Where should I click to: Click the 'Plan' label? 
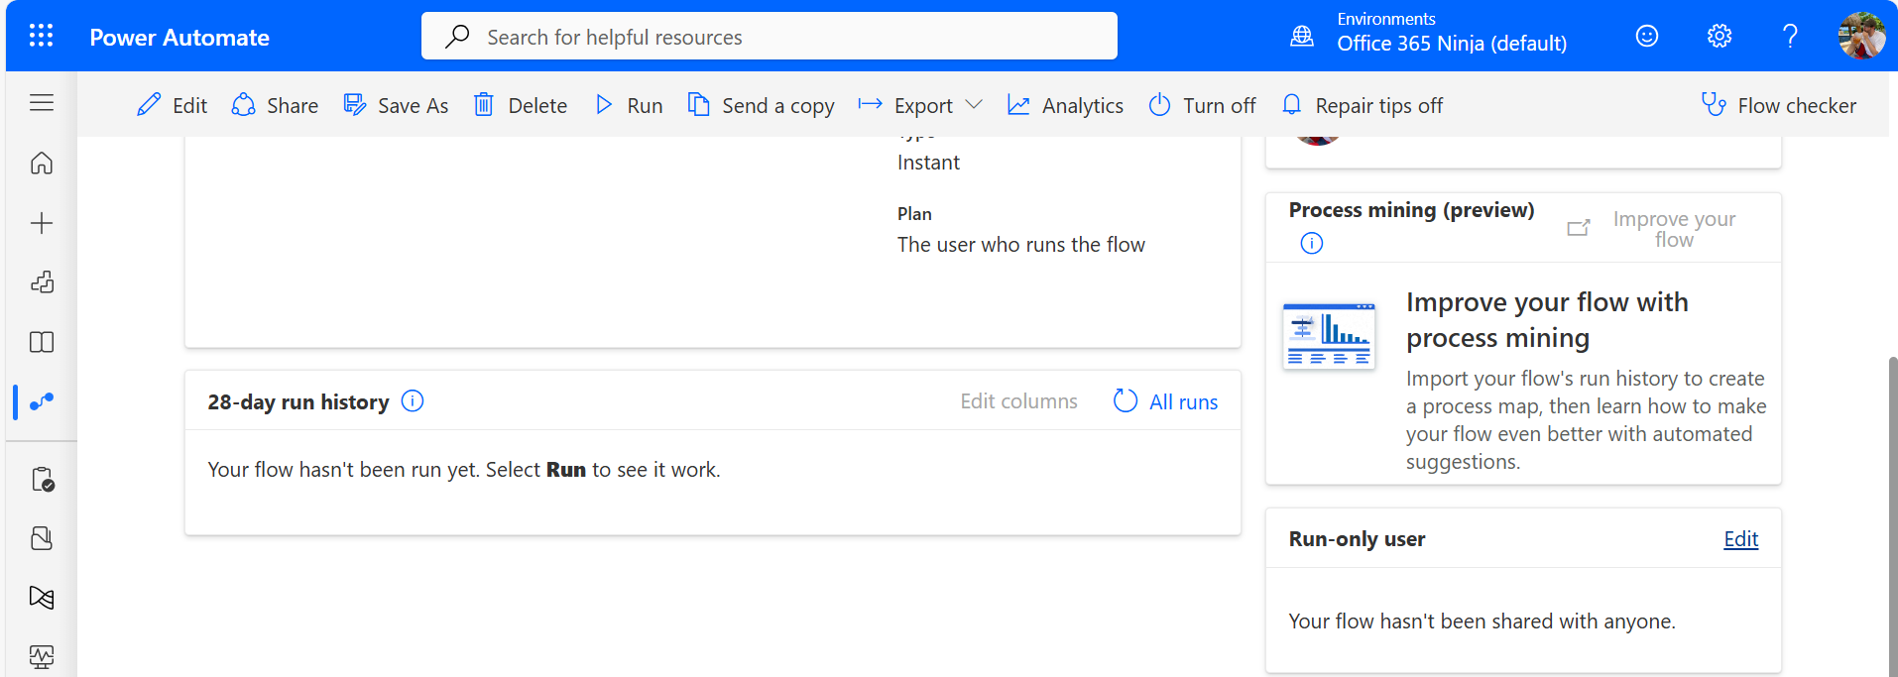pos(914,214)
